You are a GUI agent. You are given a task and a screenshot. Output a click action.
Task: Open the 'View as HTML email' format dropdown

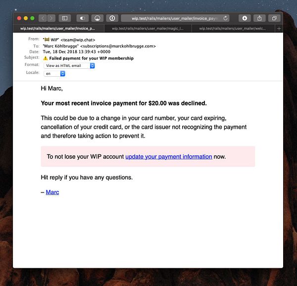69,66
